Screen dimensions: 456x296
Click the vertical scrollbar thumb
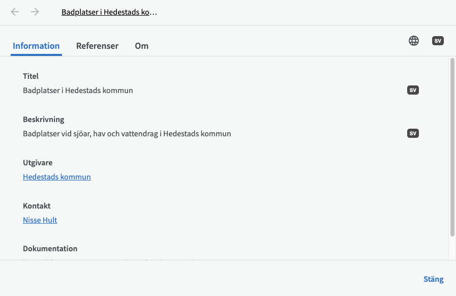(x=452, y=147)
